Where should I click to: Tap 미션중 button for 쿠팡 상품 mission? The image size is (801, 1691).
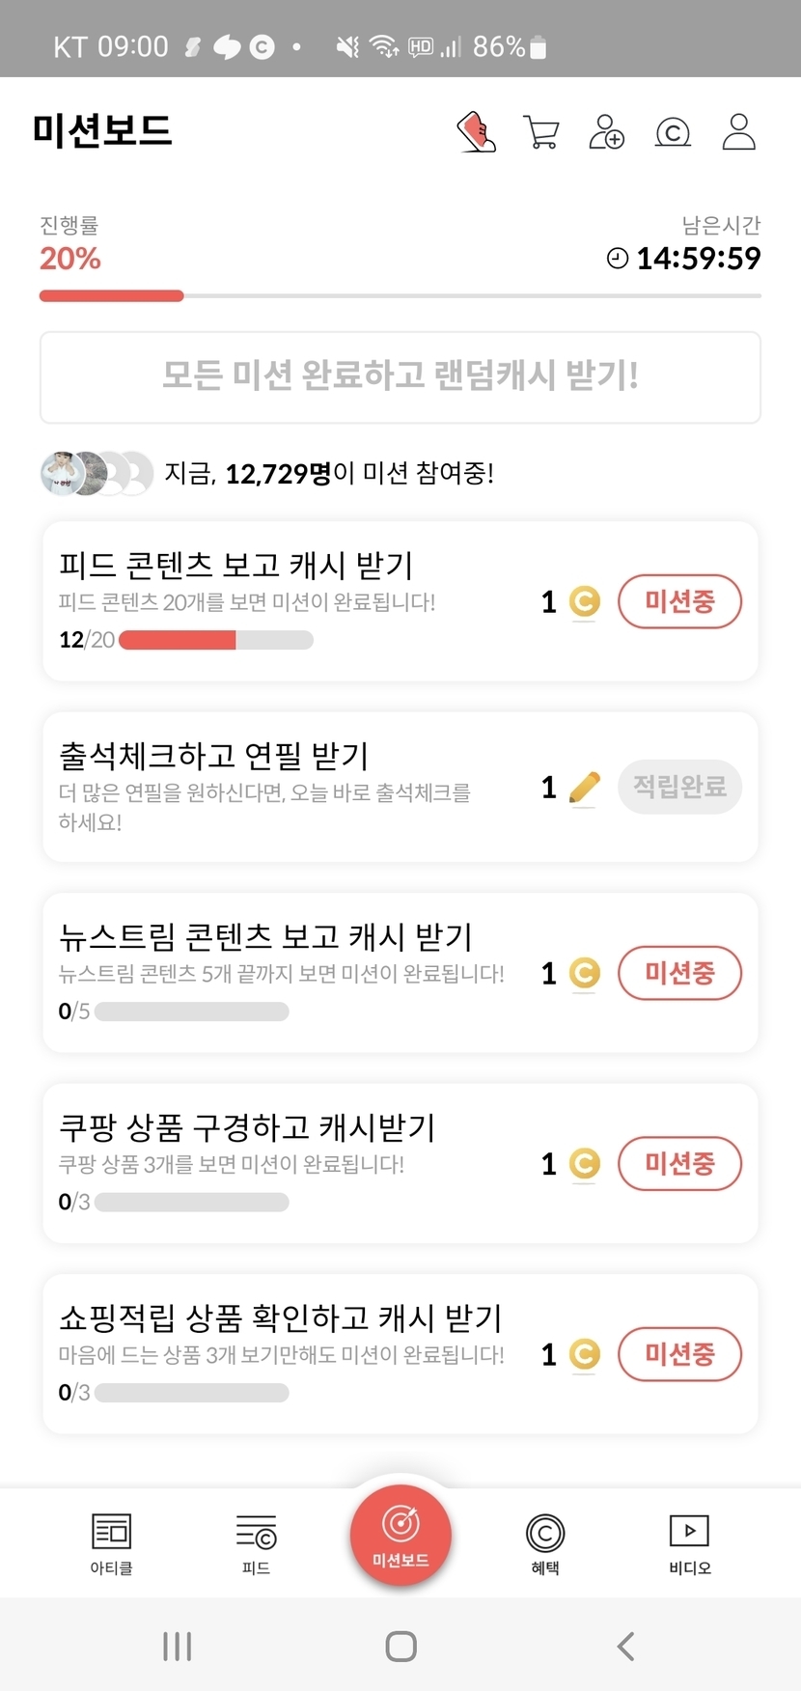679,1163
